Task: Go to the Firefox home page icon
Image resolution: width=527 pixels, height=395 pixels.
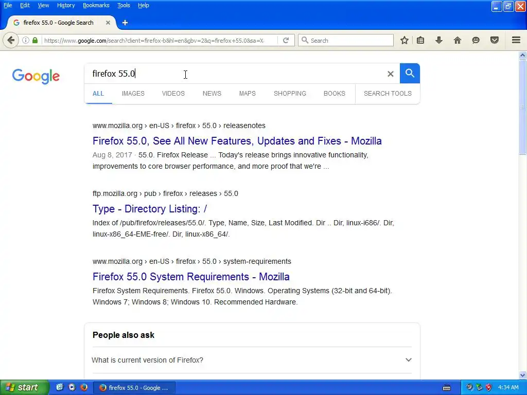Action: tap(458, 40)
